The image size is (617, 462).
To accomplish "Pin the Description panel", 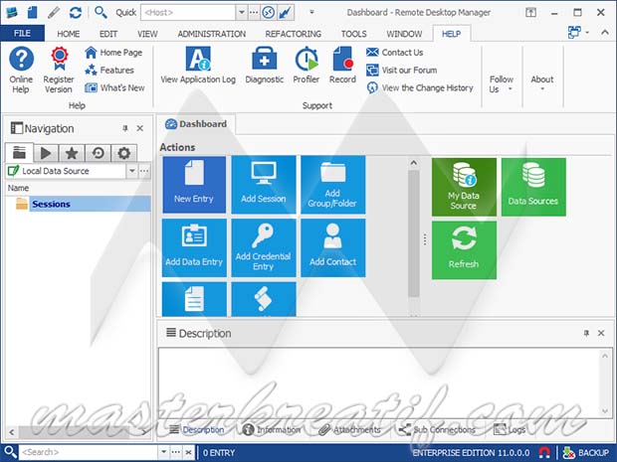I will (586, 333).
